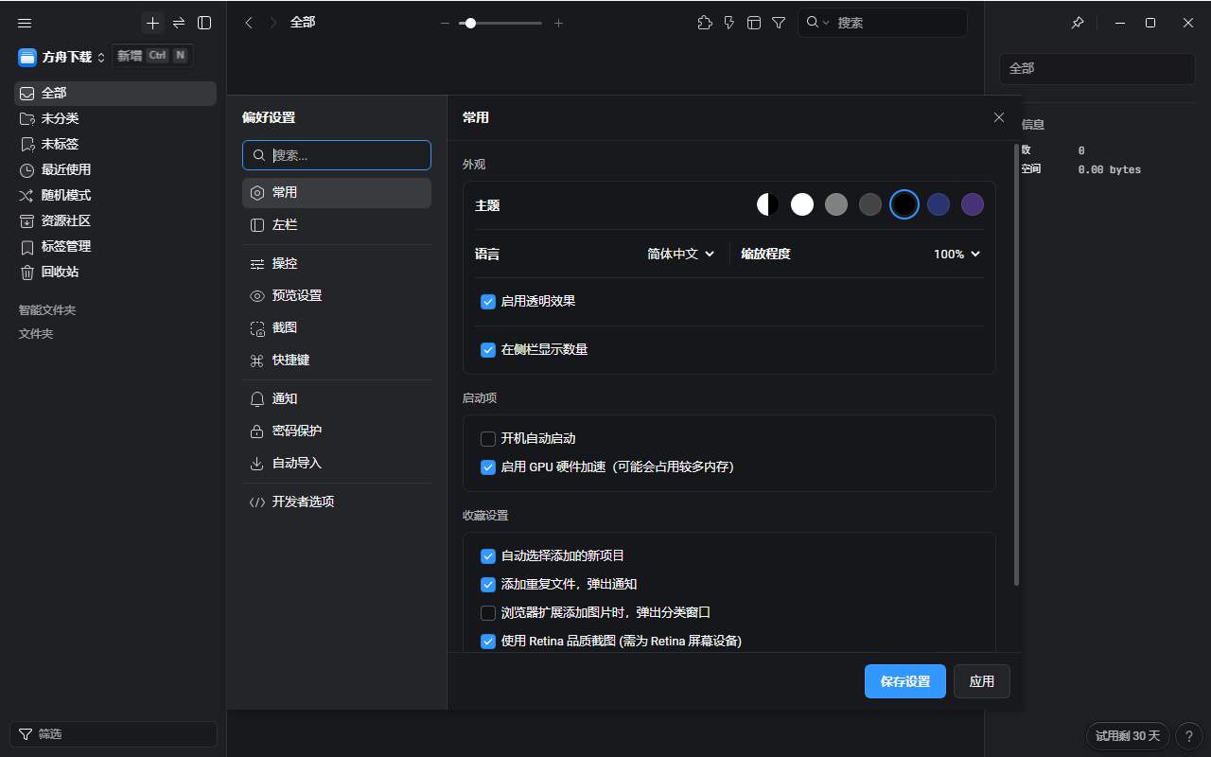Screen dimensions: 1211x757
Task: Open the 语言 language dropdown showing 简体中文
Action: pyautogui.click(x=679, y=254)
